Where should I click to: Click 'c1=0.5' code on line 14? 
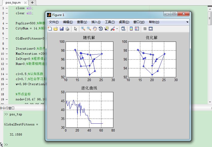point(21,74)
